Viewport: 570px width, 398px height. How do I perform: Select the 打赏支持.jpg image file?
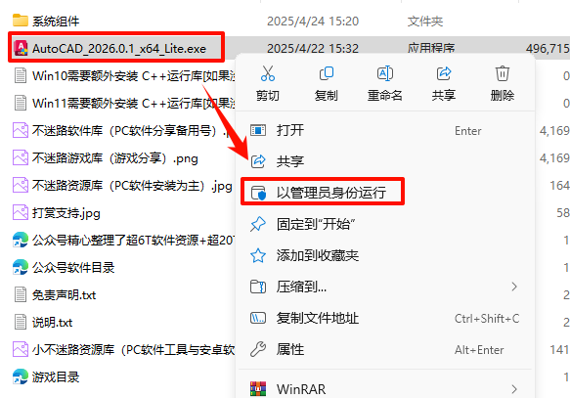(57, 212)
